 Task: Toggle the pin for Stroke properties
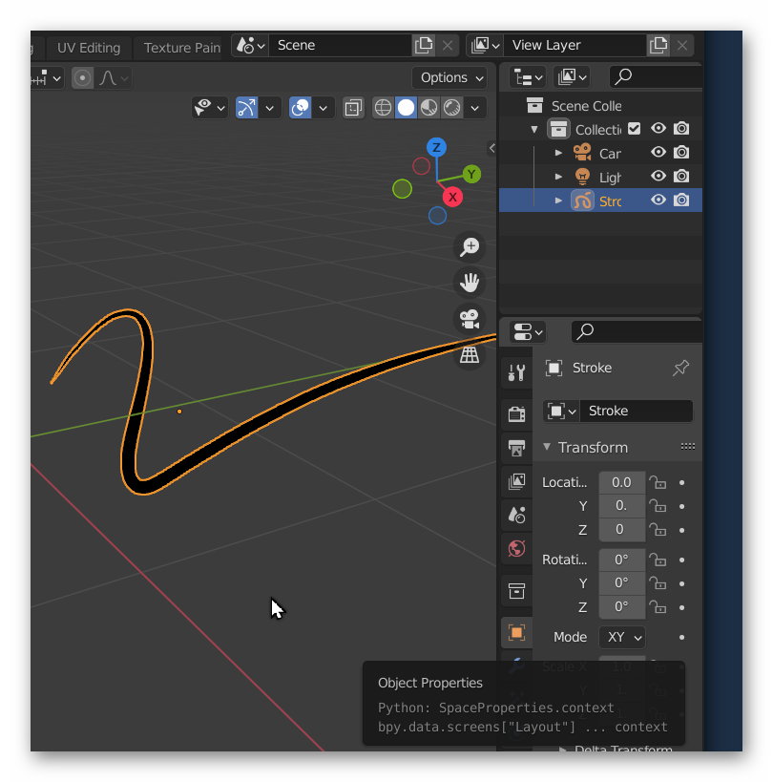pyautogui.click(x=680, y=368)
